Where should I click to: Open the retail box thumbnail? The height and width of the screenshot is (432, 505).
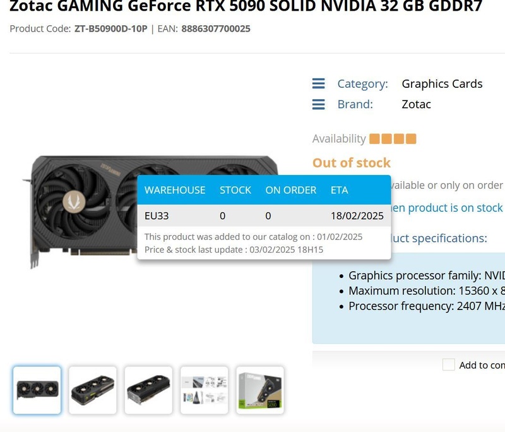[x=260, y=390]
